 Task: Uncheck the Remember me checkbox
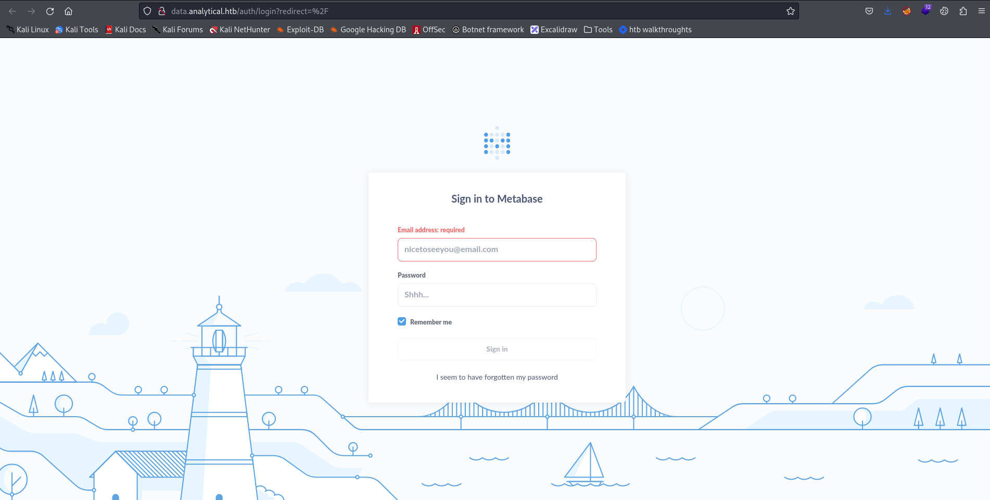pos(402,321)
